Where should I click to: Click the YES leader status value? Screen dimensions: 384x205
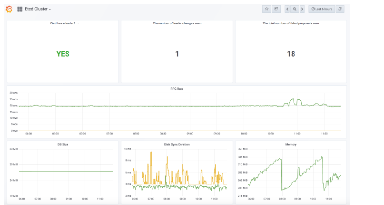point(63,54)
